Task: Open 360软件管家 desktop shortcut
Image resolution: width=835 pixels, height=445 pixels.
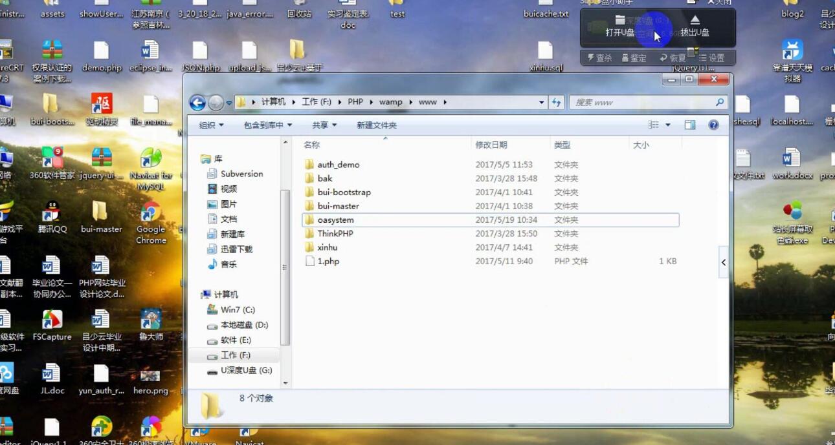Action: point(52,163)
